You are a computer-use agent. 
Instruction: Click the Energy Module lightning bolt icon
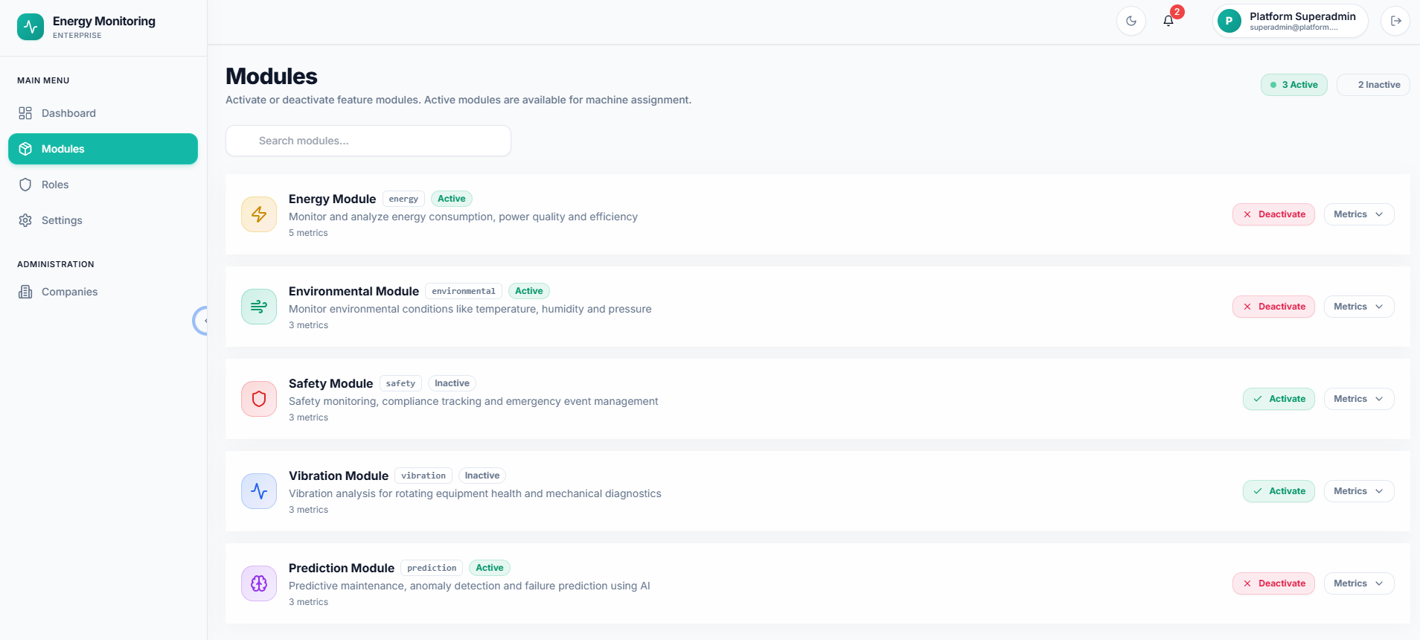(x=259, y=214)
